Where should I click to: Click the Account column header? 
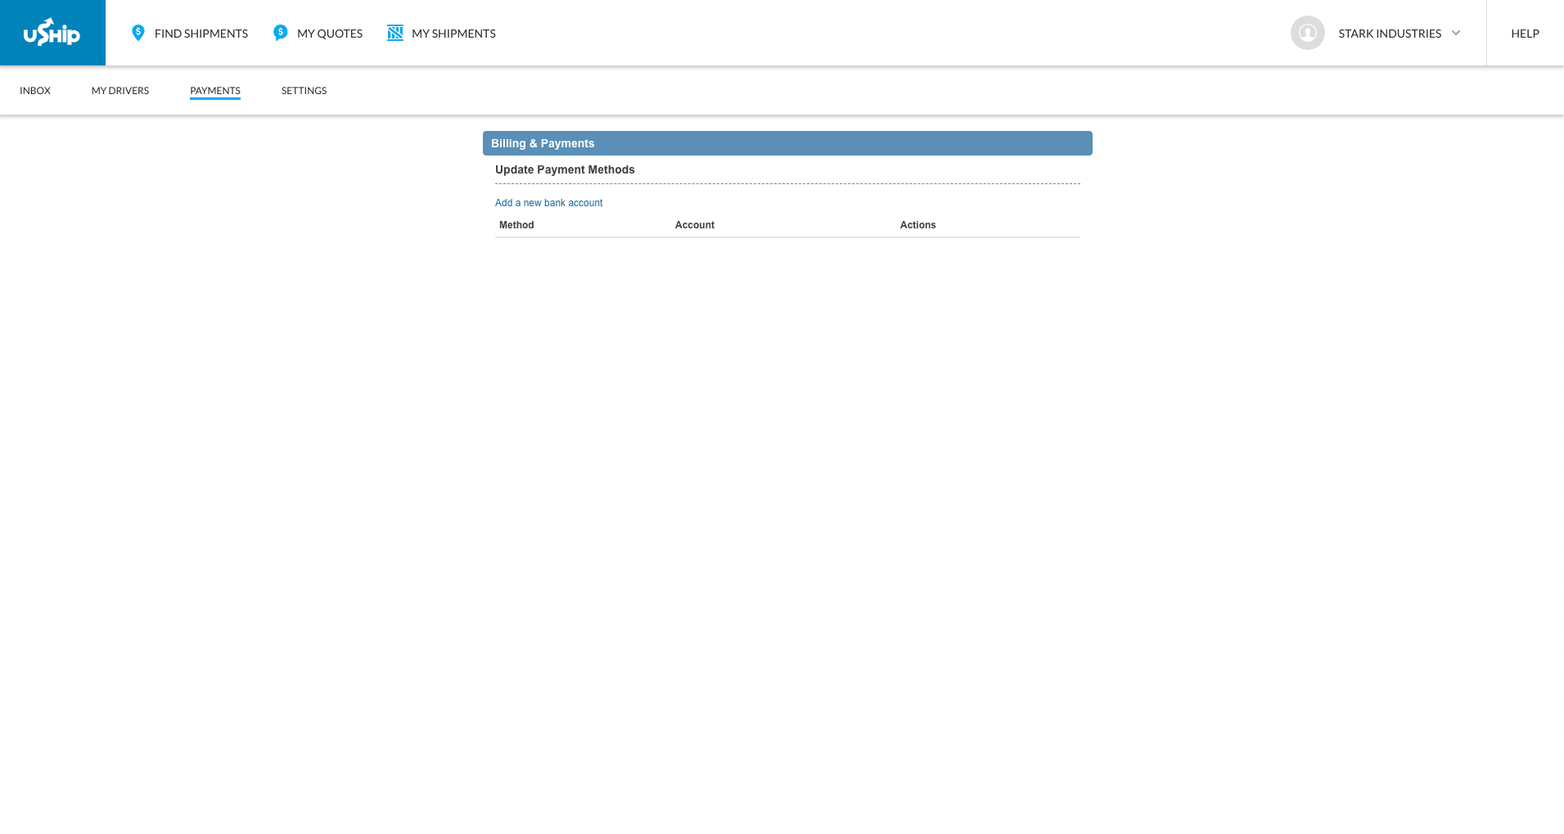point(695,225)
